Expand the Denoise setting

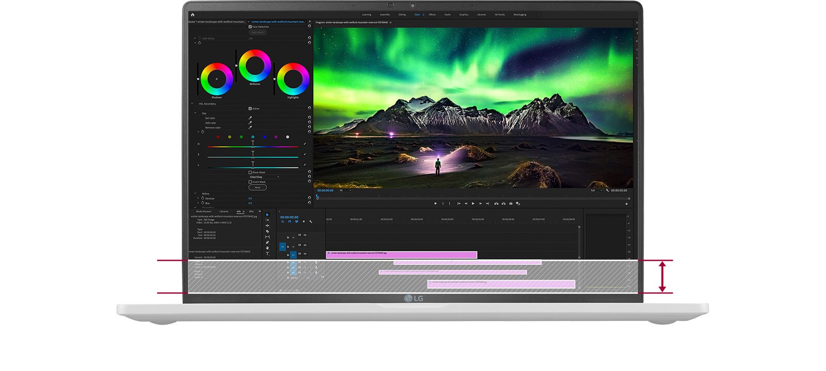coord(198,198)
